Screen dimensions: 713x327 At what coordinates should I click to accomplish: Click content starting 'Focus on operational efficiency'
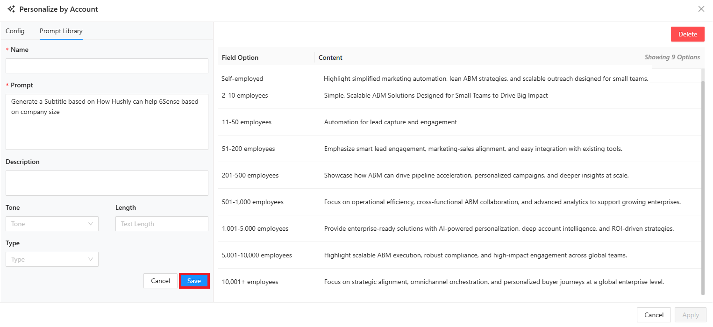[502, 202]
